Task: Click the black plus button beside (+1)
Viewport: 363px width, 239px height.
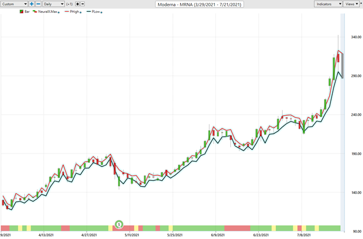Action: pyautogui.click(x=77, y=4)
